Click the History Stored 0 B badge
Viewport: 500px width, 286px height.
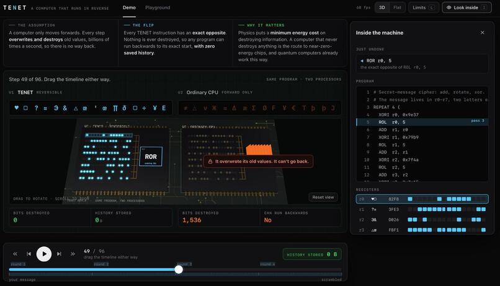[312, 254]
